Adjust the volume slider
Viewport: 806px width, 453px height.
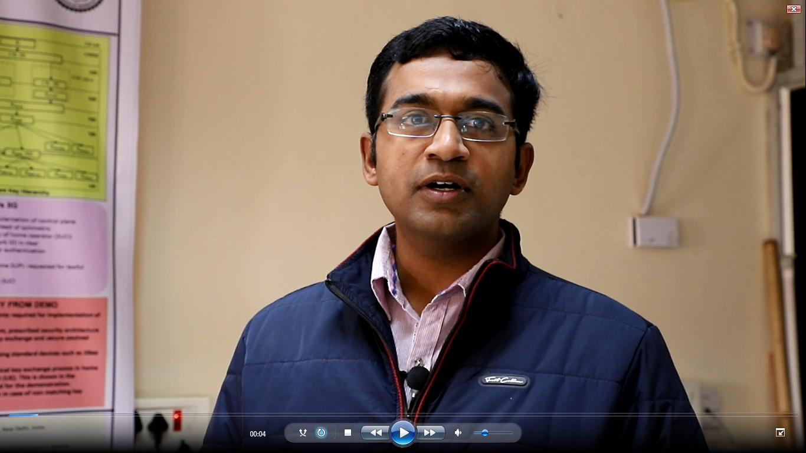[x=493, y=433]
